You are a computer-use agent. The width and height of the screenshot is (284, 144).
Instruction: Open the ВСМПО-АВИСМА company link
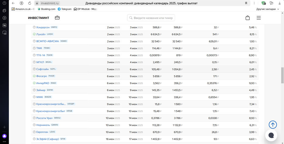[x=47, y=41]
